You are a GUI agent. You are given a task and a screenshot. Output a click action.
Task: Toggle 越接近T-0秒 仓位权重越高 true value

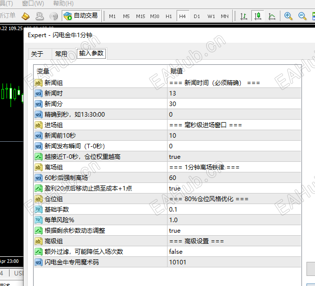pyautogui.click(x=234, y=157)
